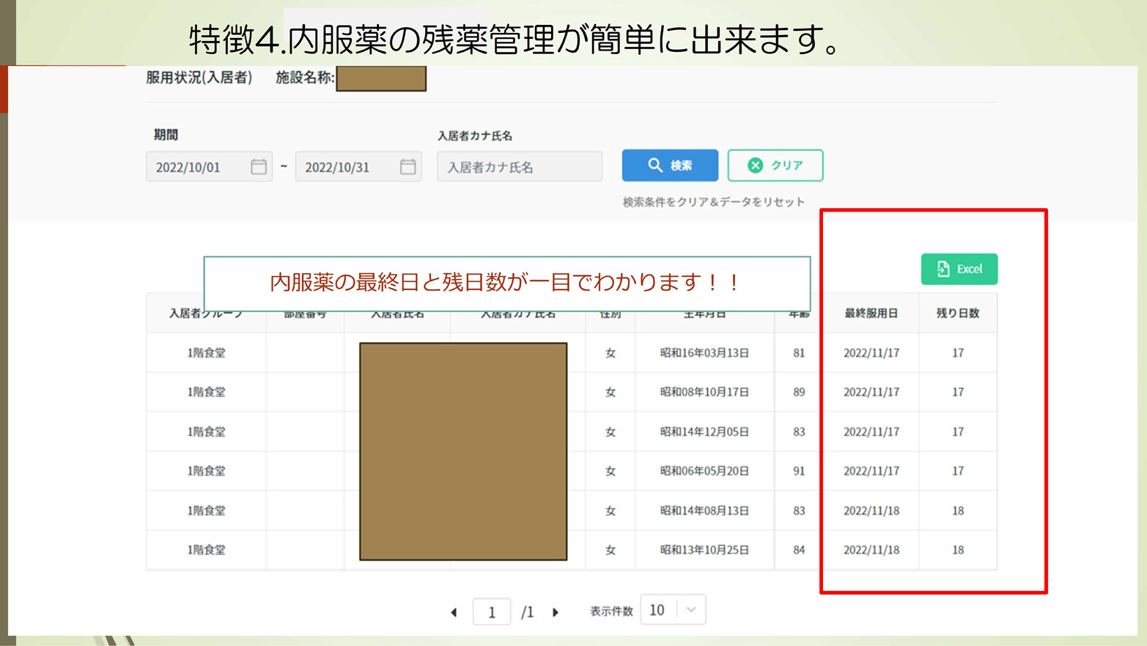Click the X icon in the クリア button

pyautogui.click(x=755, y=166)
